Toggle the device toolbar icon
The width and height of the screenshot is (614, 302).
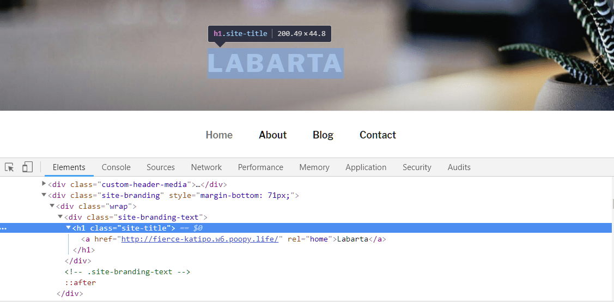[x=27, y=167]
